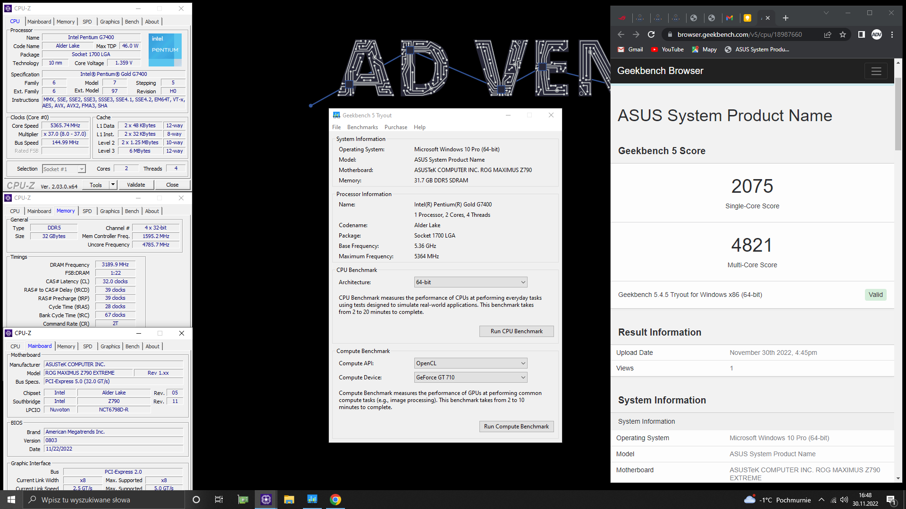Expand the Tools dropdown arrow in CPU-Z

point(113,185)
